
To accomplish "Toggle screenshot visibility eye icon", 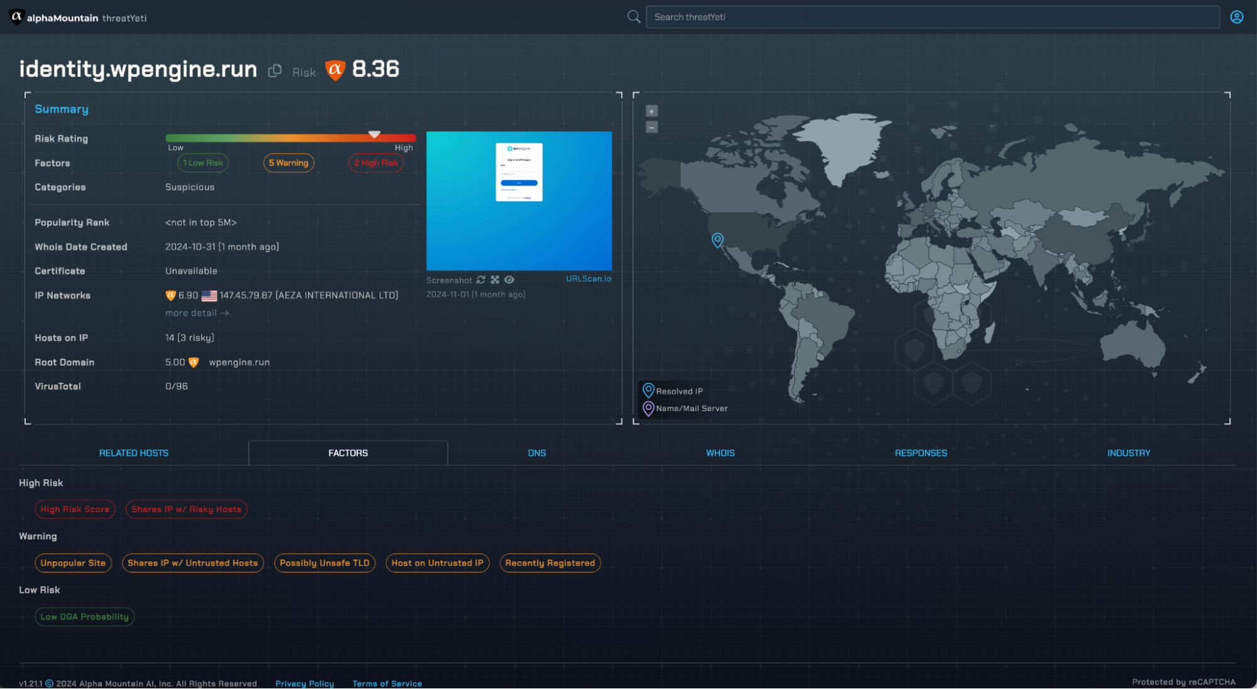I will click(509, 280).
